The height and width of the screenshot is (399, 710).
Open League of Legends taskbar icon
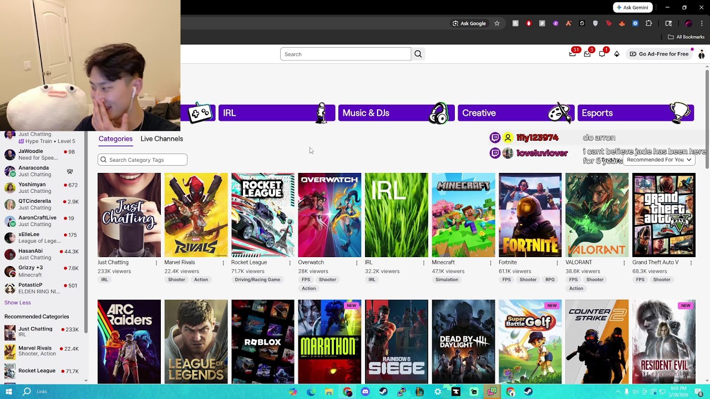(419, 392)
